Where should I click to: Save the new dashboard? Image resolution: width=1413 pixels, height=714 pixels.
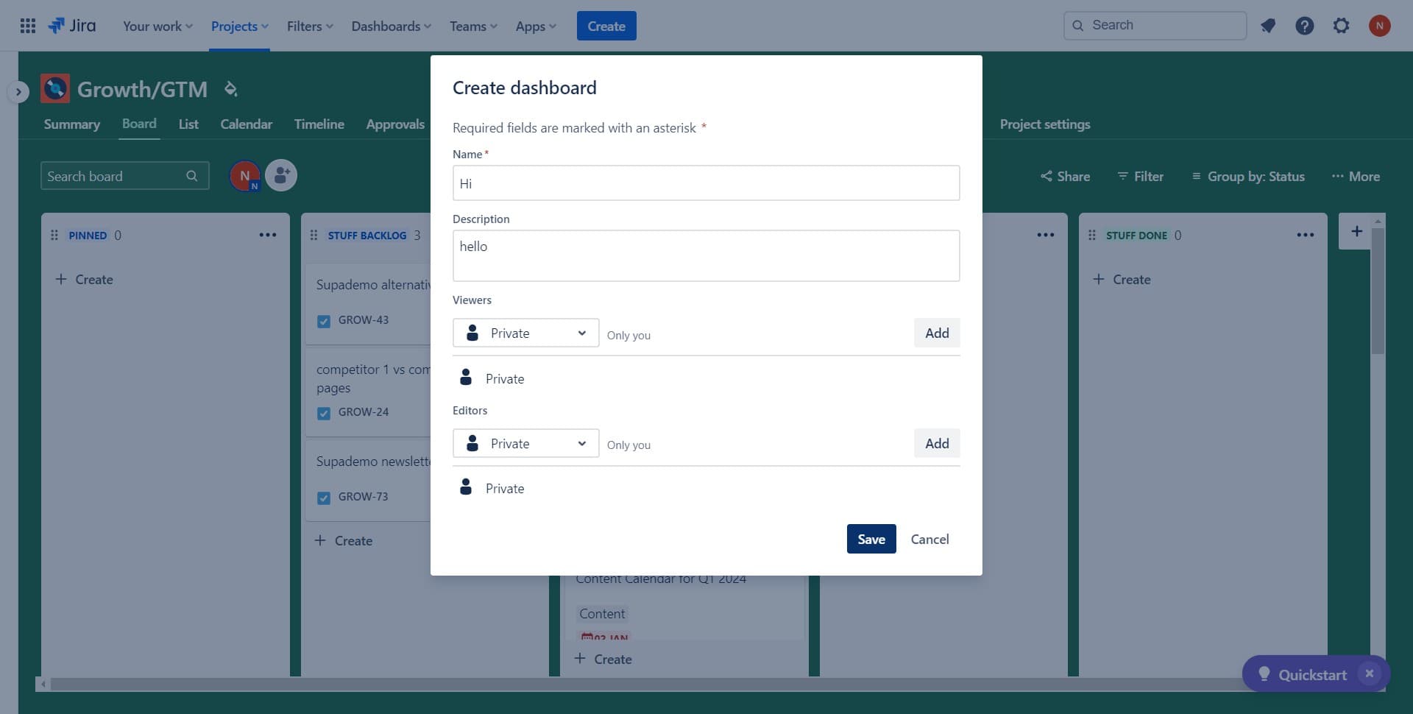[871, 539]
